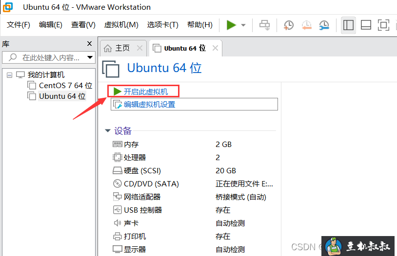Click the 桥接模式 (自动) network value

(241, 197)
